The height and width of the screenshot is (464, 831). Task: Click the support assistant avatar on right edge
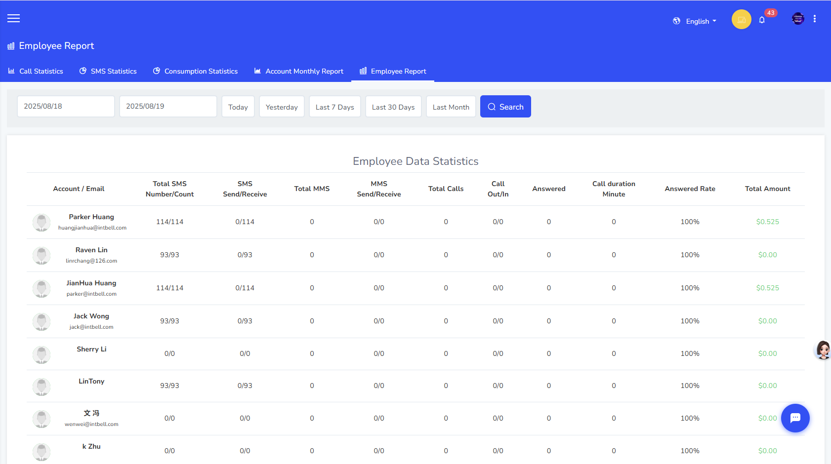(x=823, y=350)
